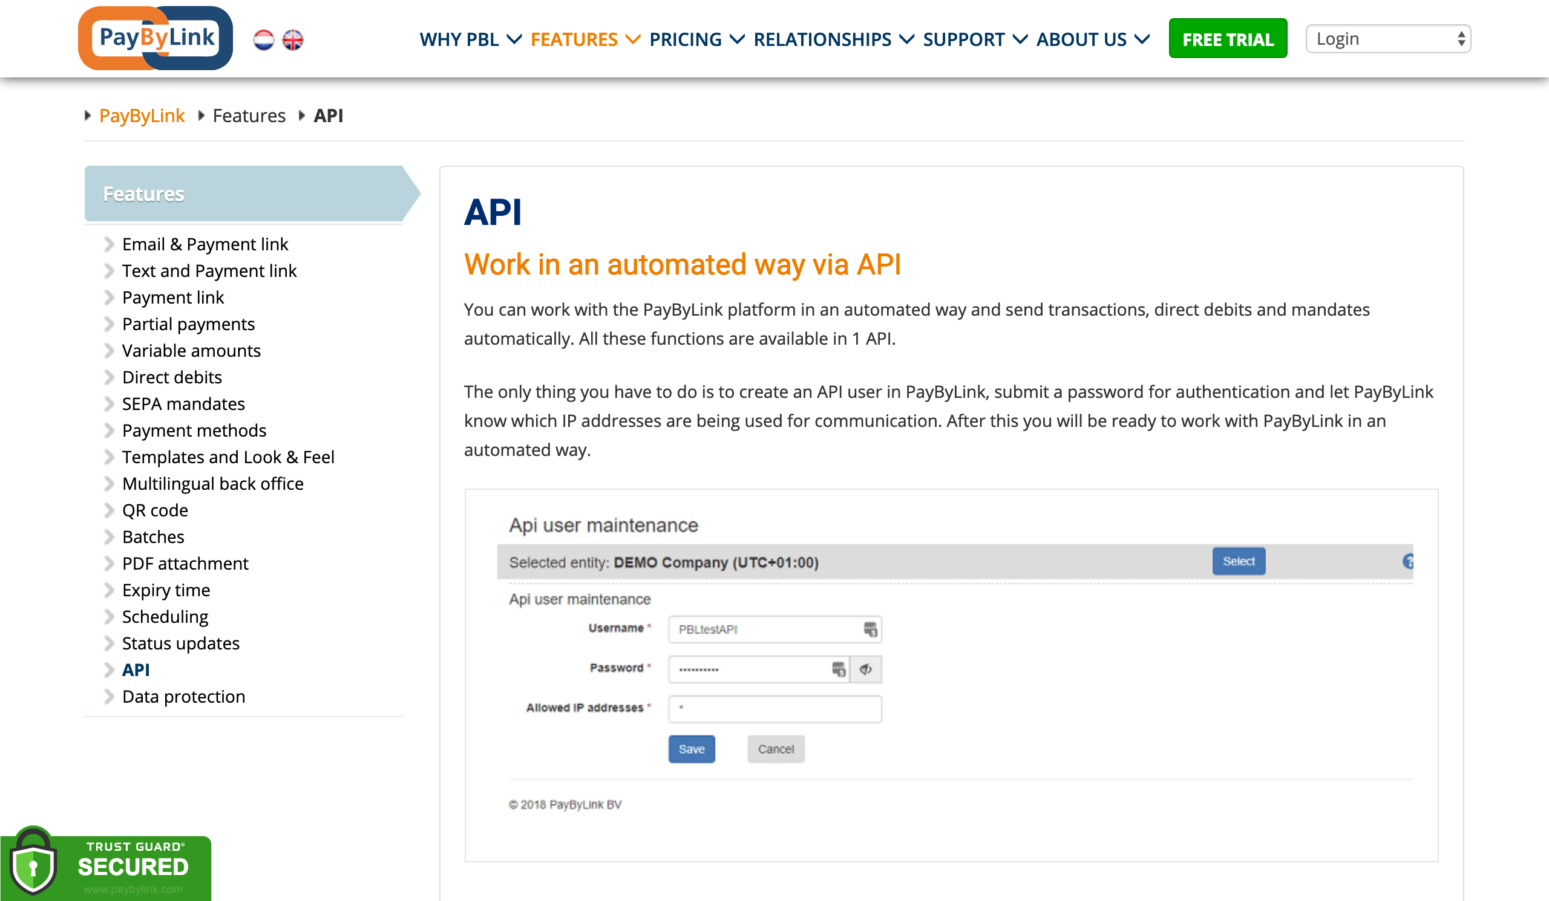Open Direct debits sidebar item
1549x901 pixels.
tap(172, 377)
